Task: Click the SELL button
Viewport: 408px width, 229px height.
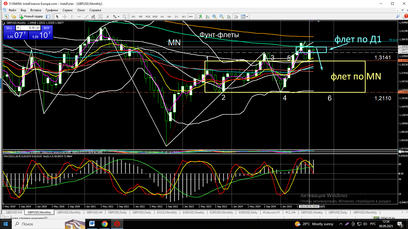Action: pos(9,28)
